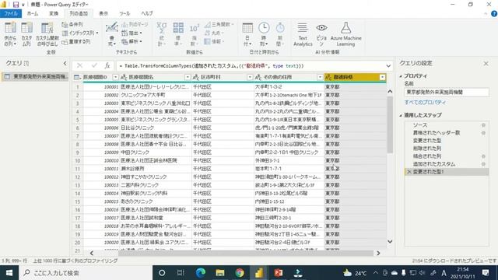Viewport: 498px width, 280px height.
Task: Add a Conditional Column (条件列)
Action: click(72, 24)
